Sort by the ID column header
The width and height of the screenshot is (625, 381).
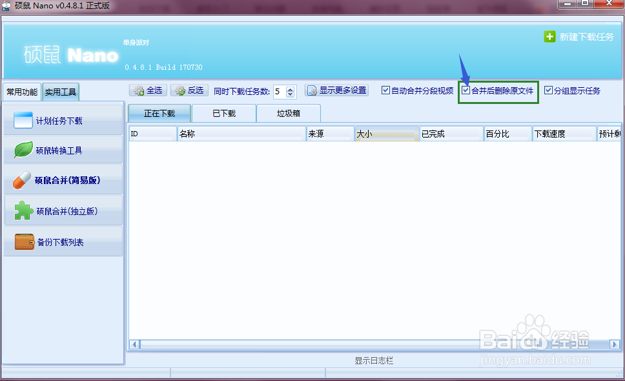(x=153, y=134)
